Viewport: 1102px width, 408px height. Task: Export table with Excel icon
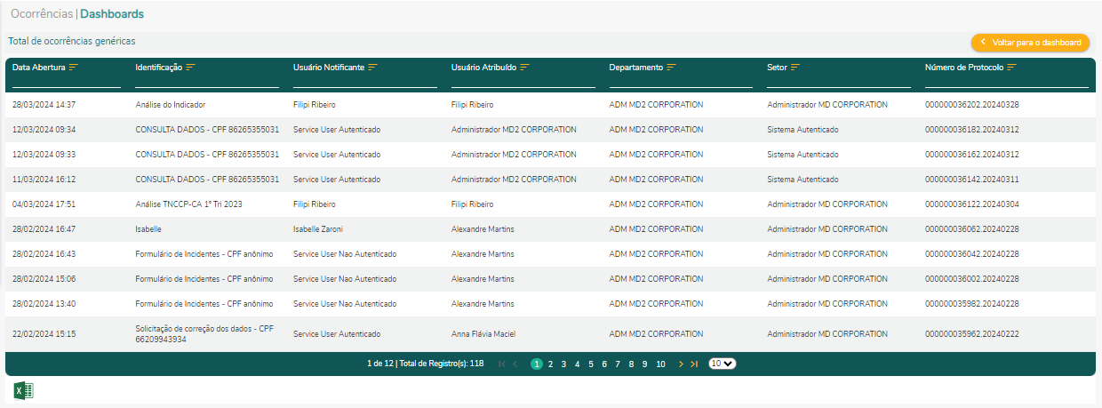click(23, 390)
